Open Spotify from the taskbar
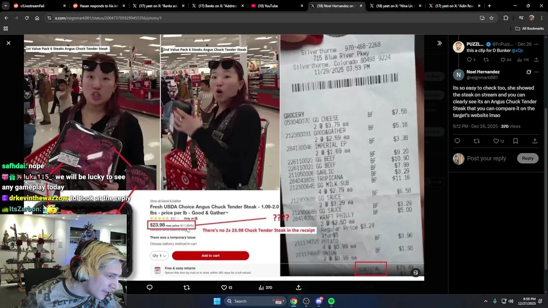 pyautogui.click(x=331, y=301)
